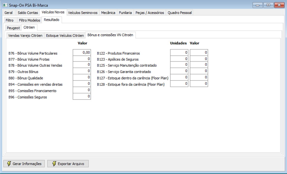287x174 pixels.
Task: Maximize the Snap-On PSA Bi-Marca window
Action: (x=268, y=5)
